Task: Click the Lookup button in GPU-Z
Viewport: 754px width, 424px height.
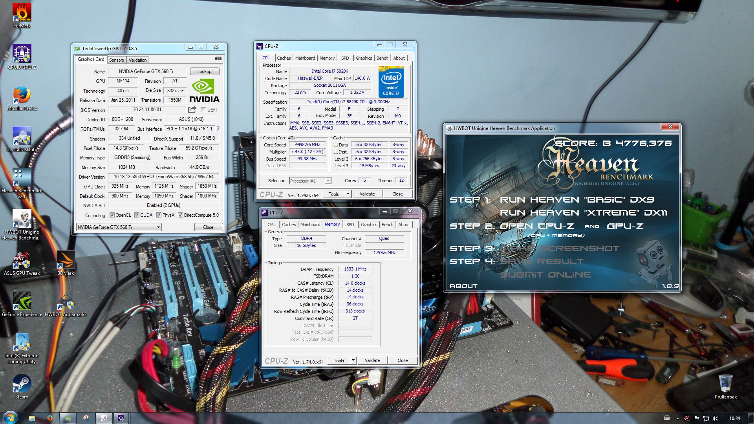Action: click(x=204, y=71)
